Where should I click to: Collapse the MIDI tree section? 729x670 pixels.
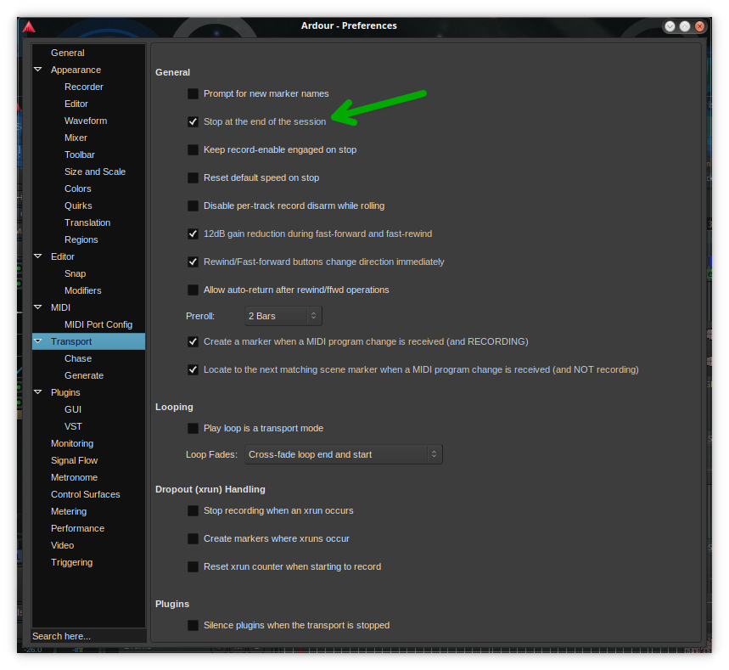38,307
